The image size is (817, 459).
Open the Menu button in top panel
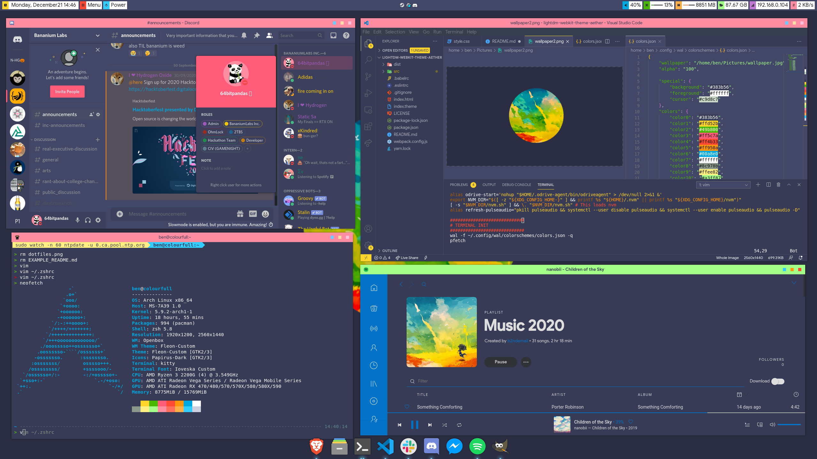[91, 5]
